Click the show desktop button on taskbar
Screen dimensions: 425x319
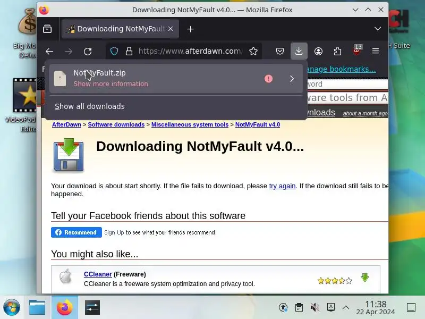[x=411, y=307]
